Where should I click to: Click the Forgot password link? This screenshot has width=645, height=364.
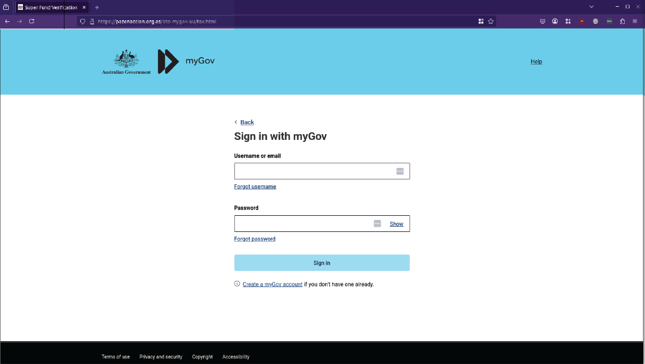coord(255,239)
